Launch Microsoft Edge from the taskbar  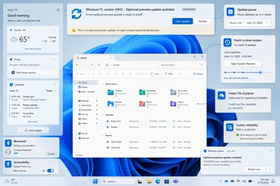point(158,181)
